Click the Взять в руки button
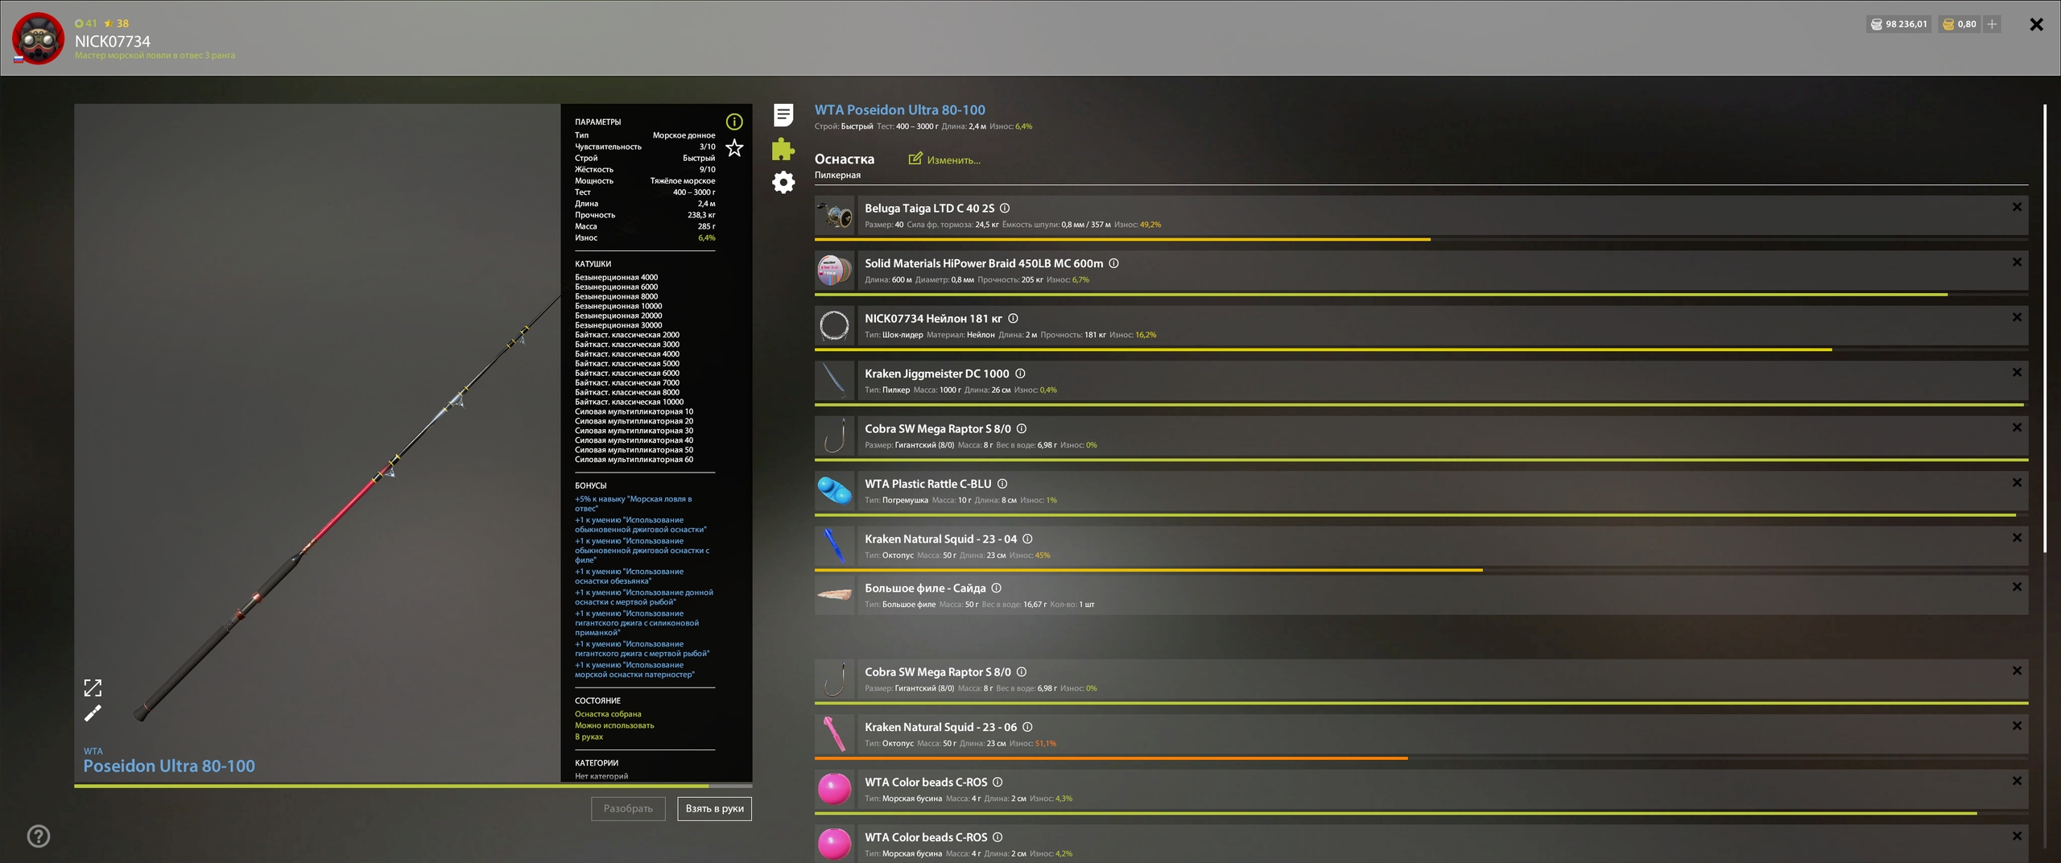The height and width of the screenshot is (863, 2061). click(714, 808)
